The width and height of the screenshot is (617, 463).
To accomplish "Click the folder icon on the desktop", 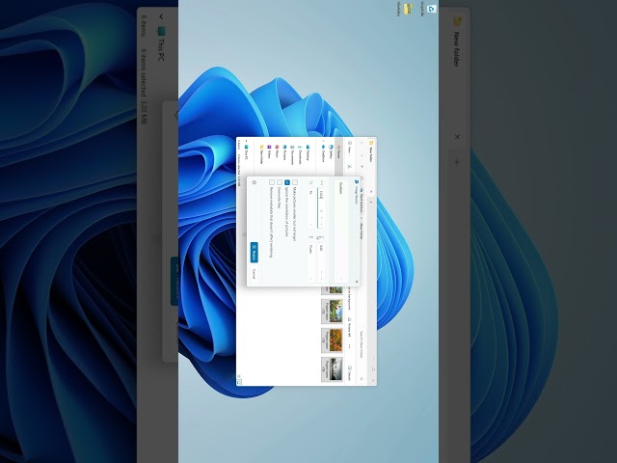I will pyautogui.click(x=409, y=9).
